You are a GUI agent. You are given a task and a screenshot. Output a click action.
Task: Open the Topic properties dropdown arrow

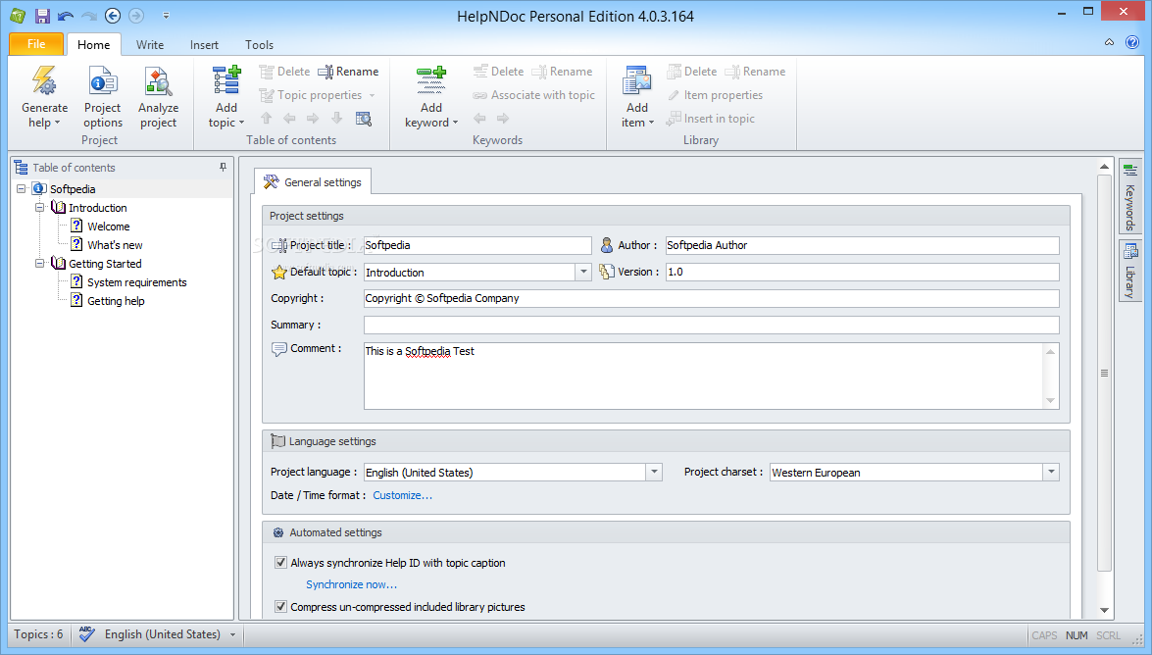372,95
